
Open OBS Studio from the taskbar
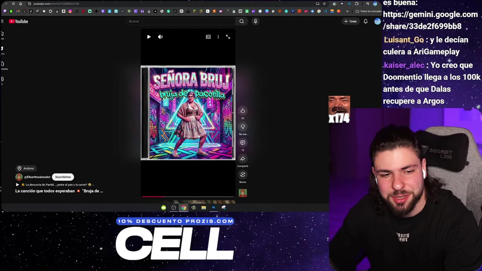pos(174,207)
